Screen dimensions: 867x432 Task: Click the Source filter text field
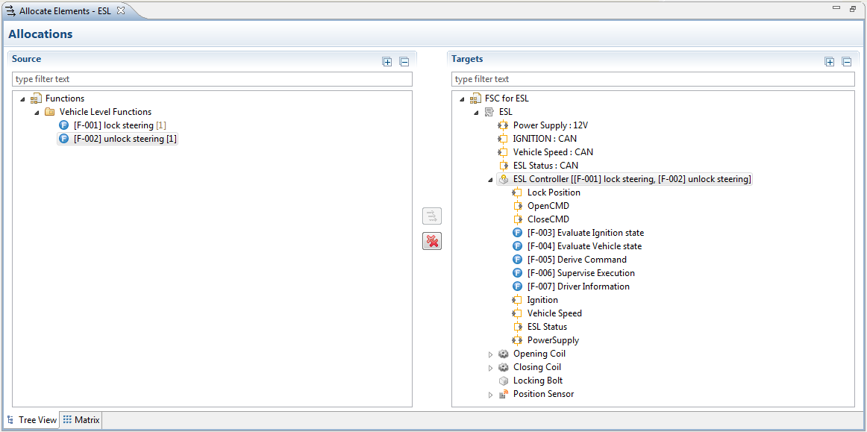coord(212,79)
